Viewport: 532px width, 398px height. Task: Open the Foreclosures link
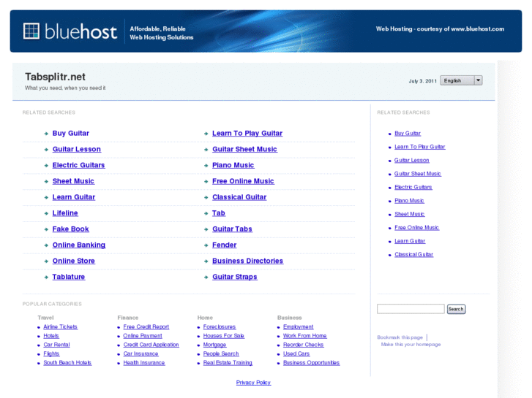220,326
